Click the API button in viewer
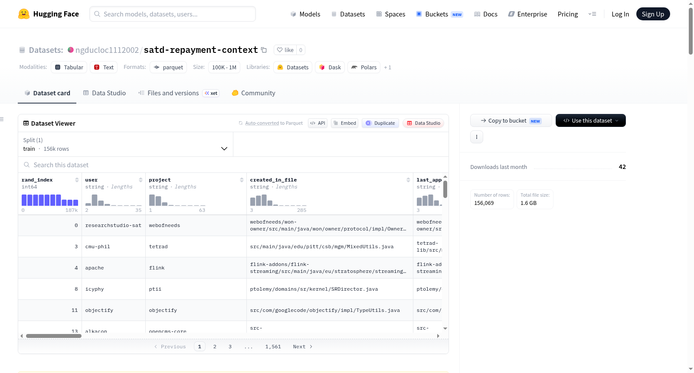The image size is (694, 373). 318,123
